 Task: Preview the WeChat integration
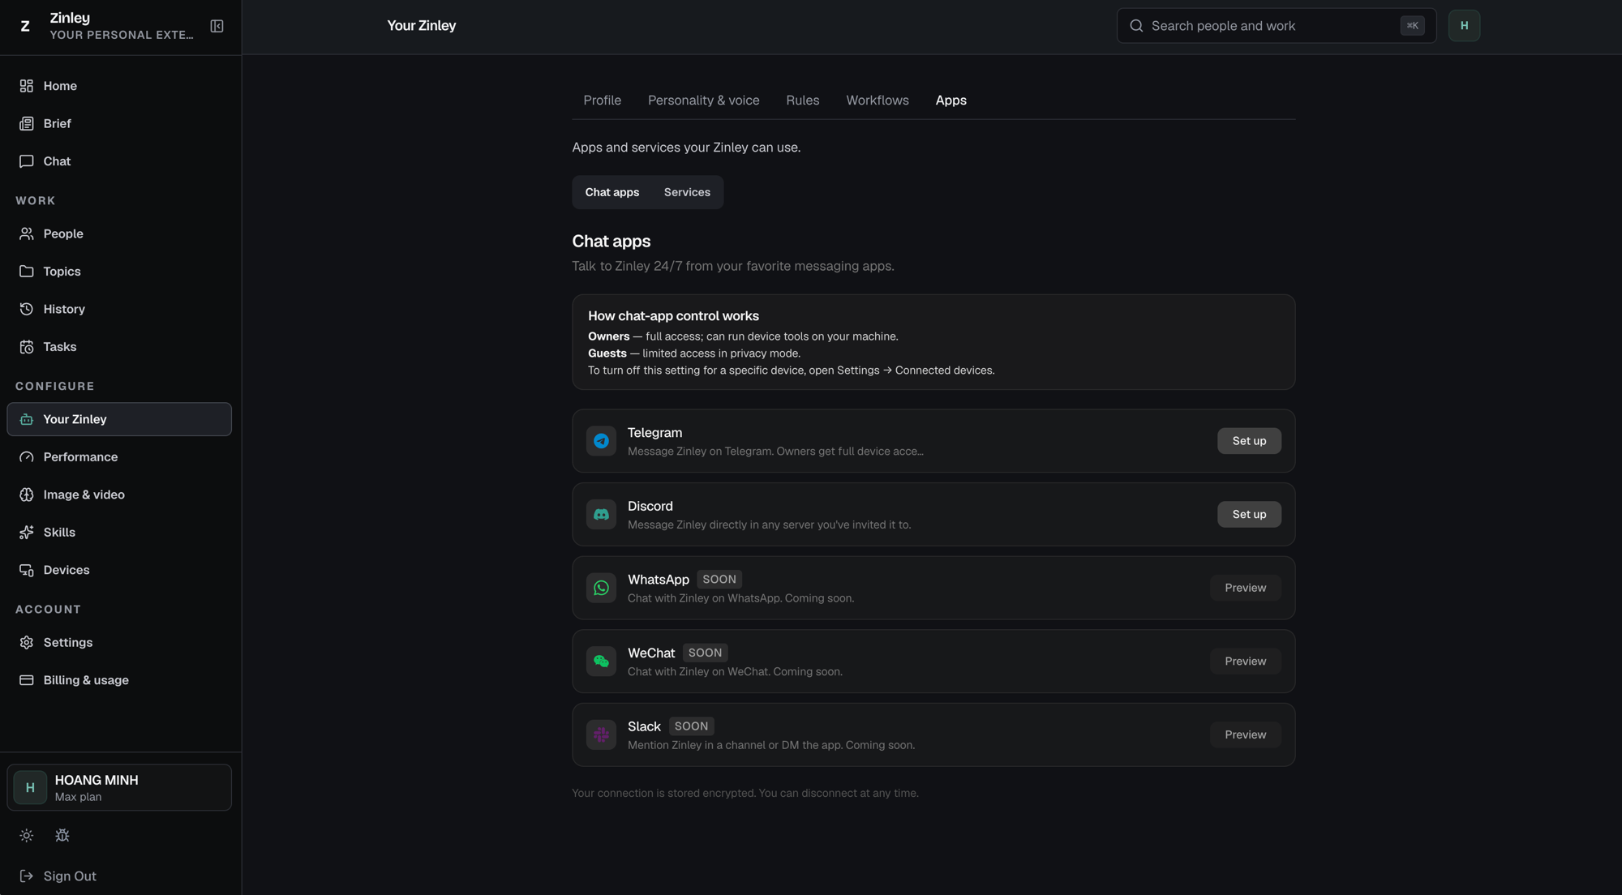[x=1246, y=662]
